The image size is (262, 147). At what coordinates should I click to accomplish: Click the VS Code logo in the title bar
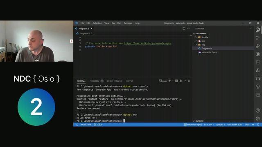click(x=77, y=23)
